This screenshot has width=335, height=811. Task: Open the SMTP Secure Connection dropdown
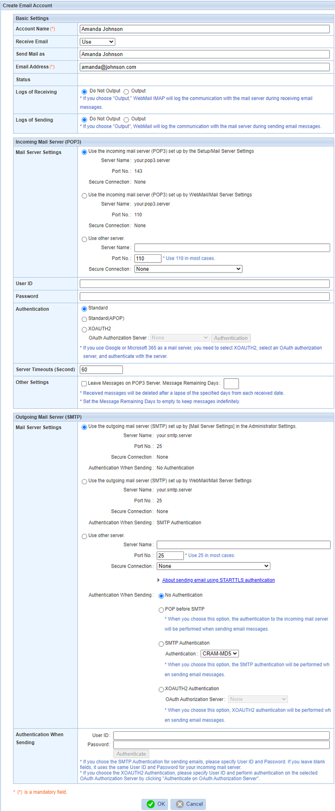[x=213, y=566]
